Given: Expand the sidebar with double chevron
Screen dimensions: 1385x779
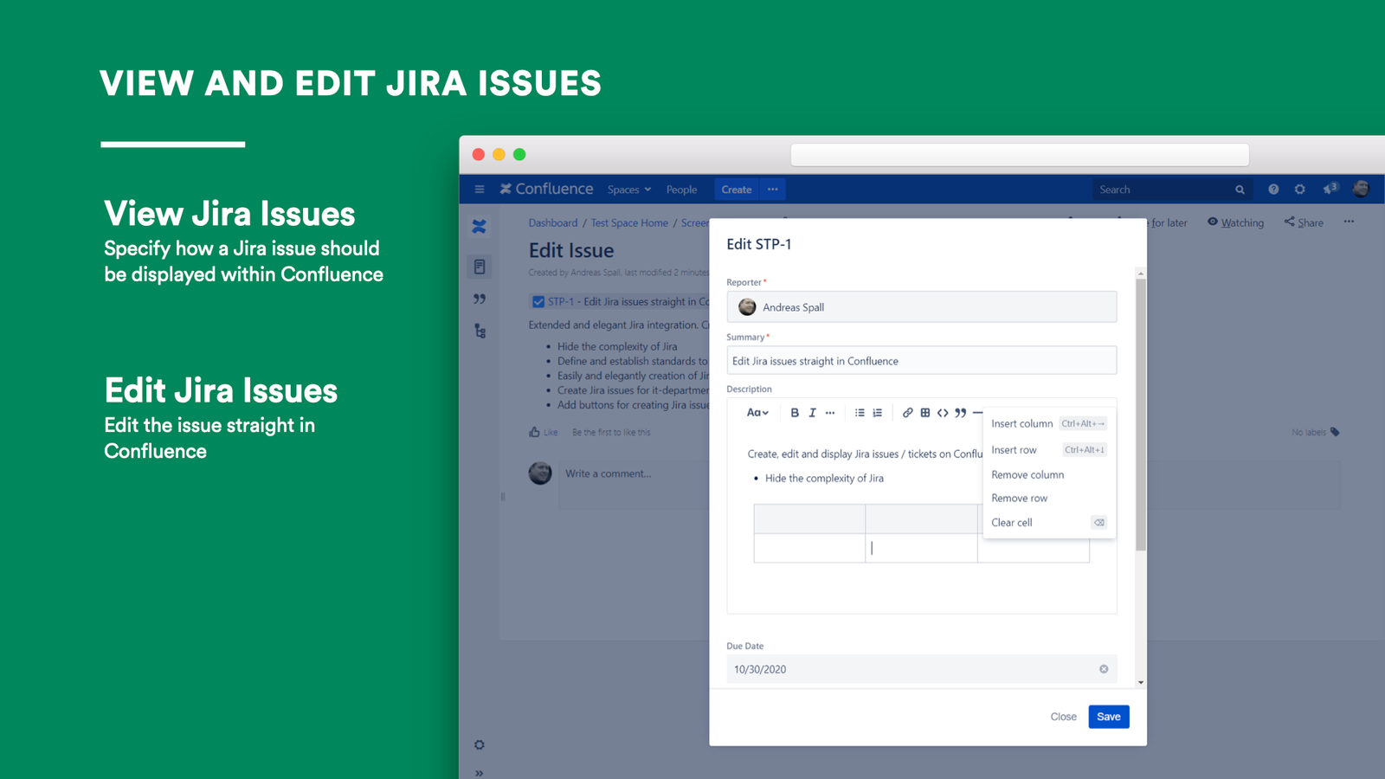Looking at the screenshot, I should coord(480,773).
